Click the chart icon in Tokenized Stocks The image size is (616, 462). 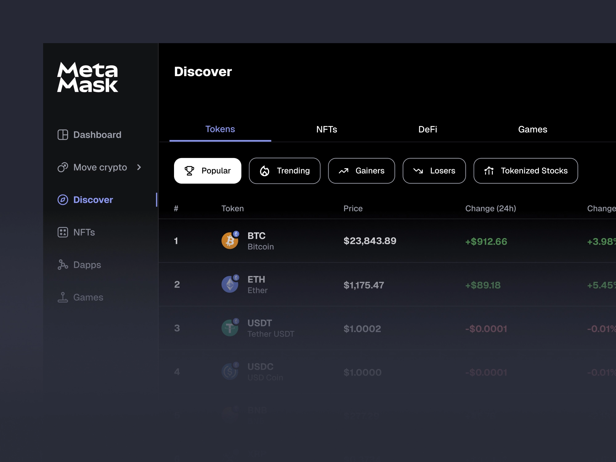click(489, 171)
